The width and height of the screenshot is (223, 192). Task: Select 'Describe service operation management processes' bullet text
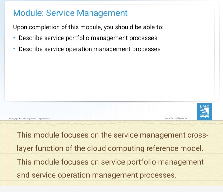(x=90, y=49)
